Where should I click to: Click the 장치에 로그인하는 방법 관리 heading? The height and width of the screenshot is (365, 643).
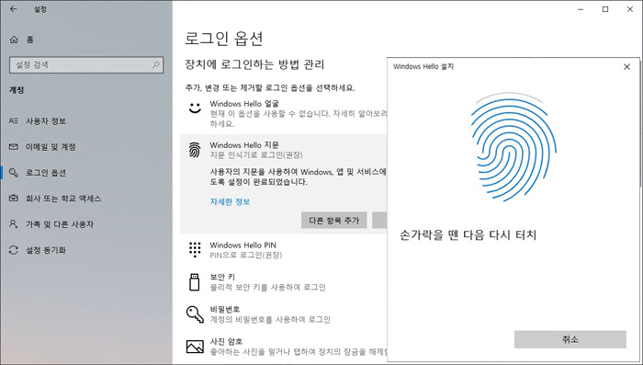point(254,64)
